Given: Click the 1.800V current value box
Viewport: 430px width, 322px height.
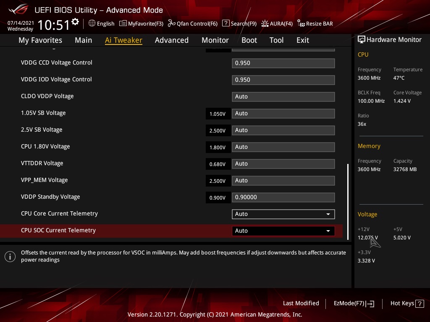Looking at the screenshot, I should coord(218,147).
